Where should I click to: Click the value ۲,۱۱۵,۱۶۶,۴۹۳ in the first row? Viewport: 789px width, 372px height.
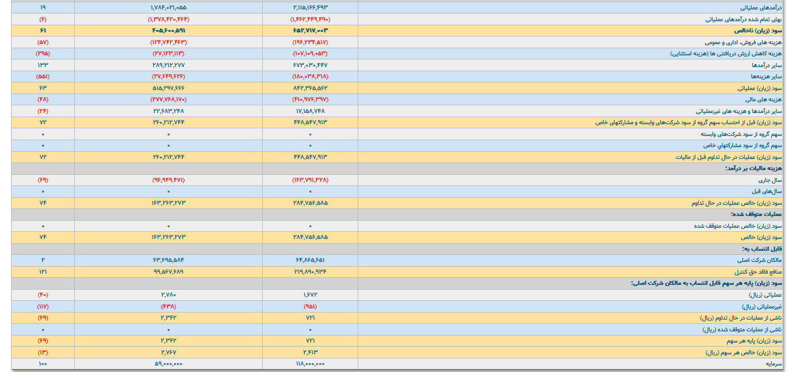[310, 8]
